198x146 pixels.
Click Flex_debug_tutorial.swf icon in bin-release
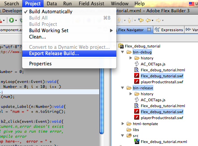point(137,111)
